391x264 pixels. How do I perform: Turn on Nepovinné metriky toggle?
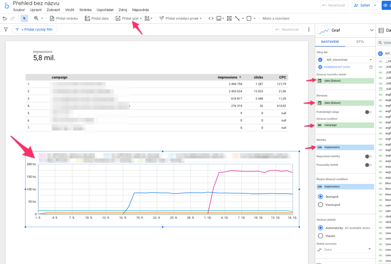(x=369, y=156)
